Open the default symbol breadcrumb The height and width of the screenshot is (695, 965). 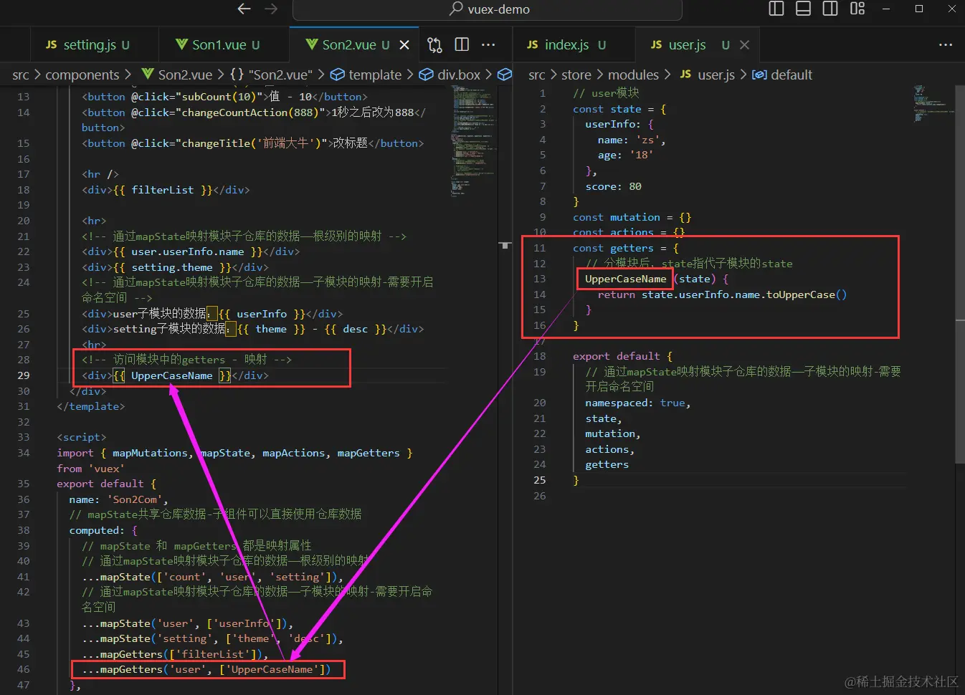(782, 75)
